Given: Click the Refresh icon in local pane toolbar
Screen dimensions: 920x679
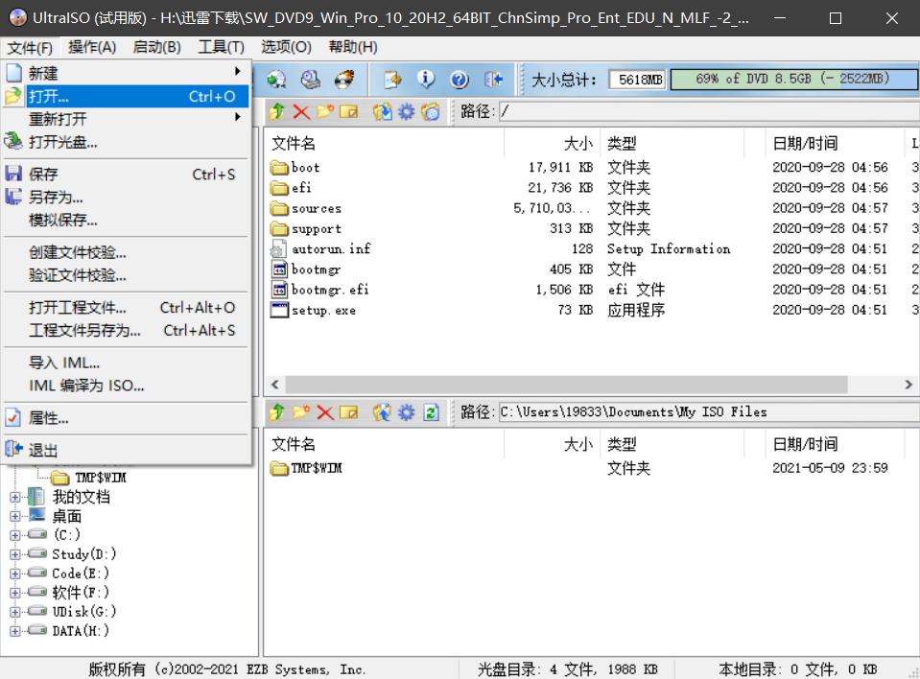Looking at the screenshot, I should [x=432, y=412].
